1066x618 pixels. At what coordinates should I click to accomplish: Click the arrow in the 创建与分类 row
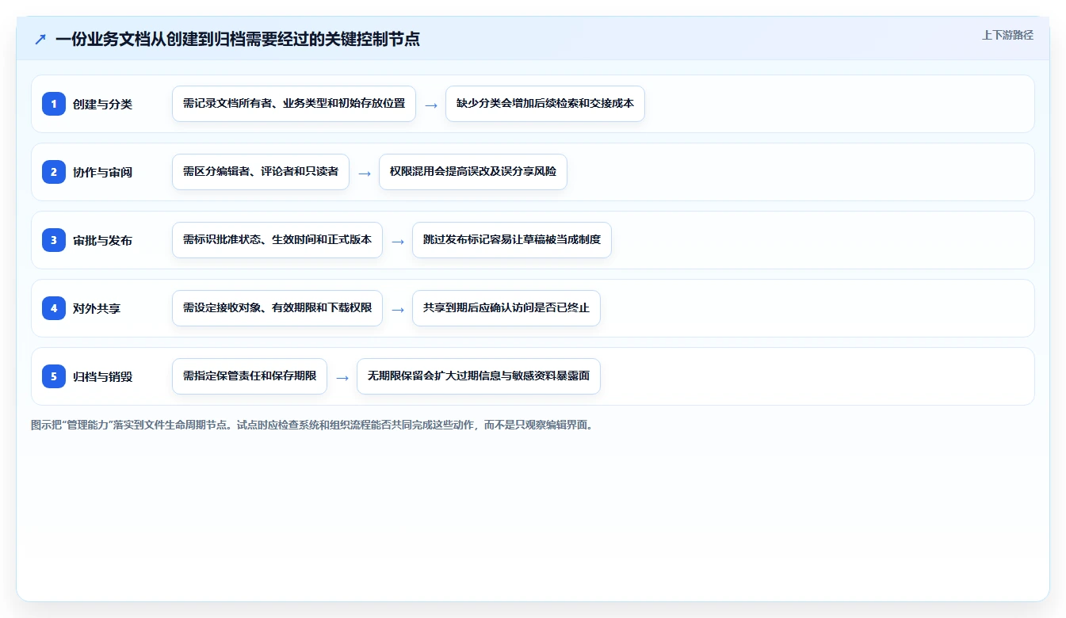(431, 105)
